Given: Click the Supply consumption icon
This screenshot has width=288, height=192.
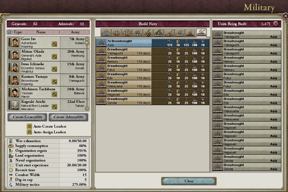Looking at the screenshot, I should pyautogui.click(x=11, y=146).
